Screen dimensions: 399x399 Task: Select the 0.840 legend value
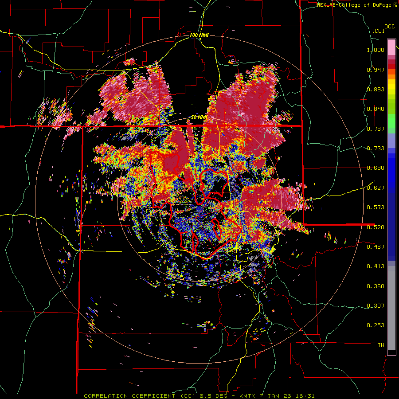coord(376,109)
